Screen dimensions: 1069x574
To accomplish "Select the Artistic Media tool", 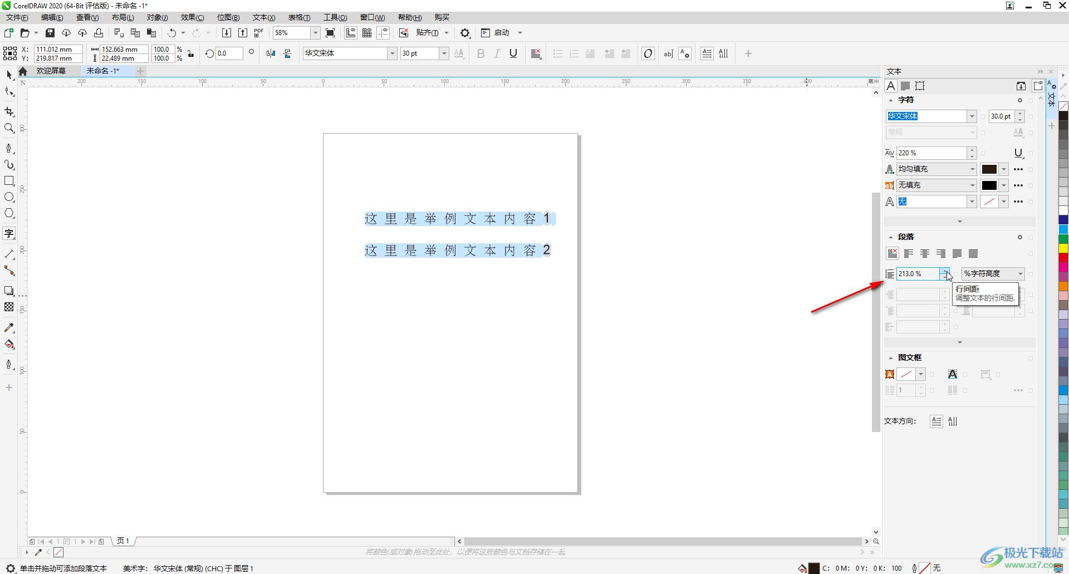I will click(9, 165).
